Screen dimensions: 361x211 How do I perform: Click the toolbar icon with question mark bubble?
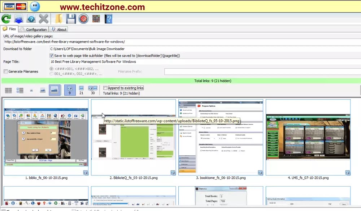point(31,19)
